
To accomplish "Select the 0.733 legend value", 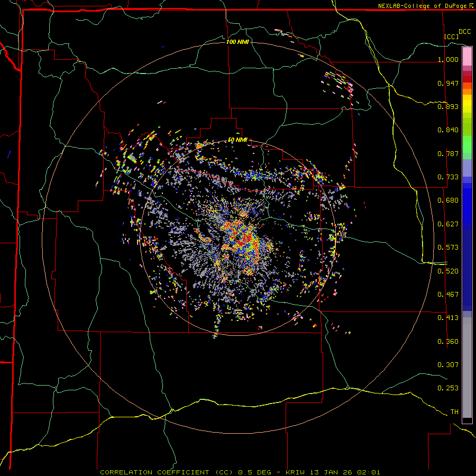I will (x=448, y=177).
